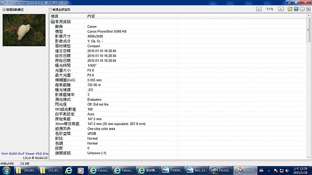Click the KUSO E... taskbar button

[246, 170]
